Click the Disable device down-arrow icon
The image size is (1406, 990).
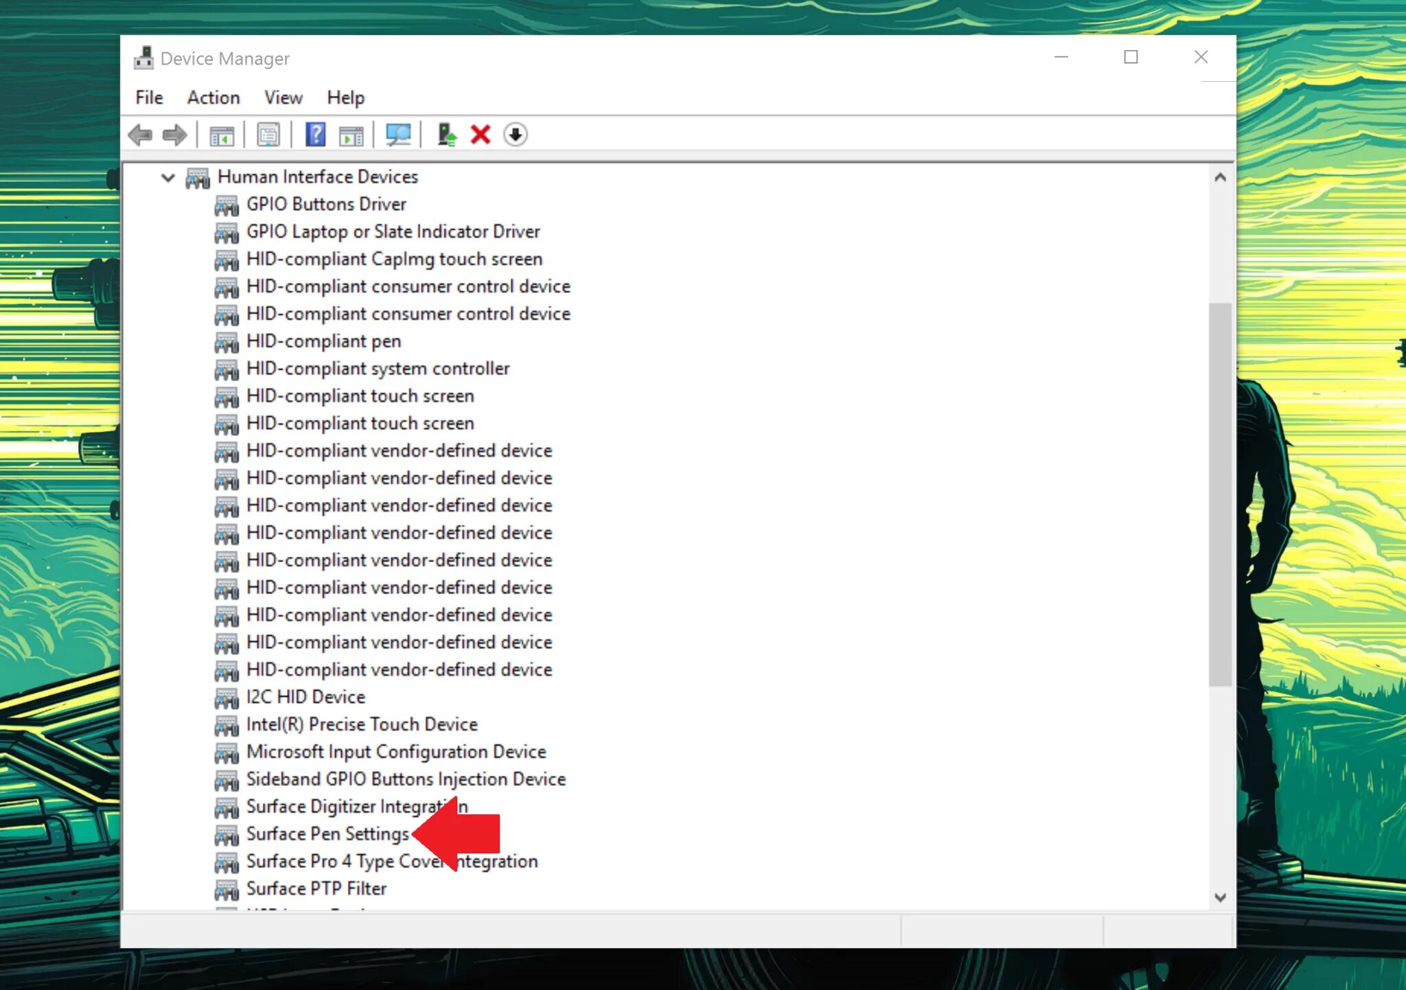(x=515, y=135)
